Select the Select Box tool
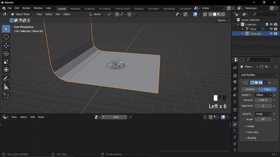The width and height of the screenshot is (280, 157). click(x=6, y=29)
